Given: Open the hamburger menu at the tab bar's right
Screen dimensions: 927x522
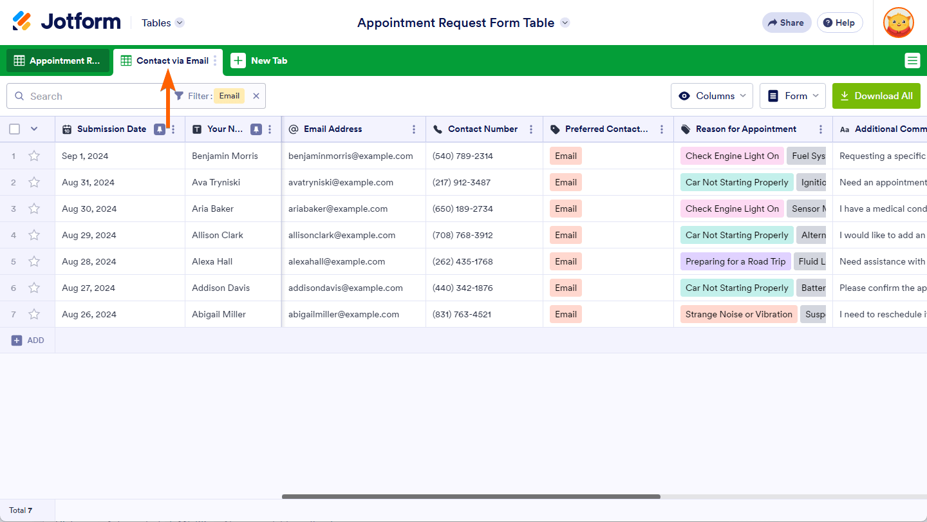Looking at the screenshot, I should [912, 61].
